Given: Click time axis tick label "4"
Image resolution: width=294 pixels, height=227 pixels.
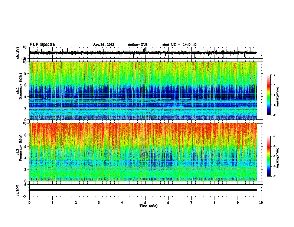Looking at the screenshot, I should coord(122,203).
